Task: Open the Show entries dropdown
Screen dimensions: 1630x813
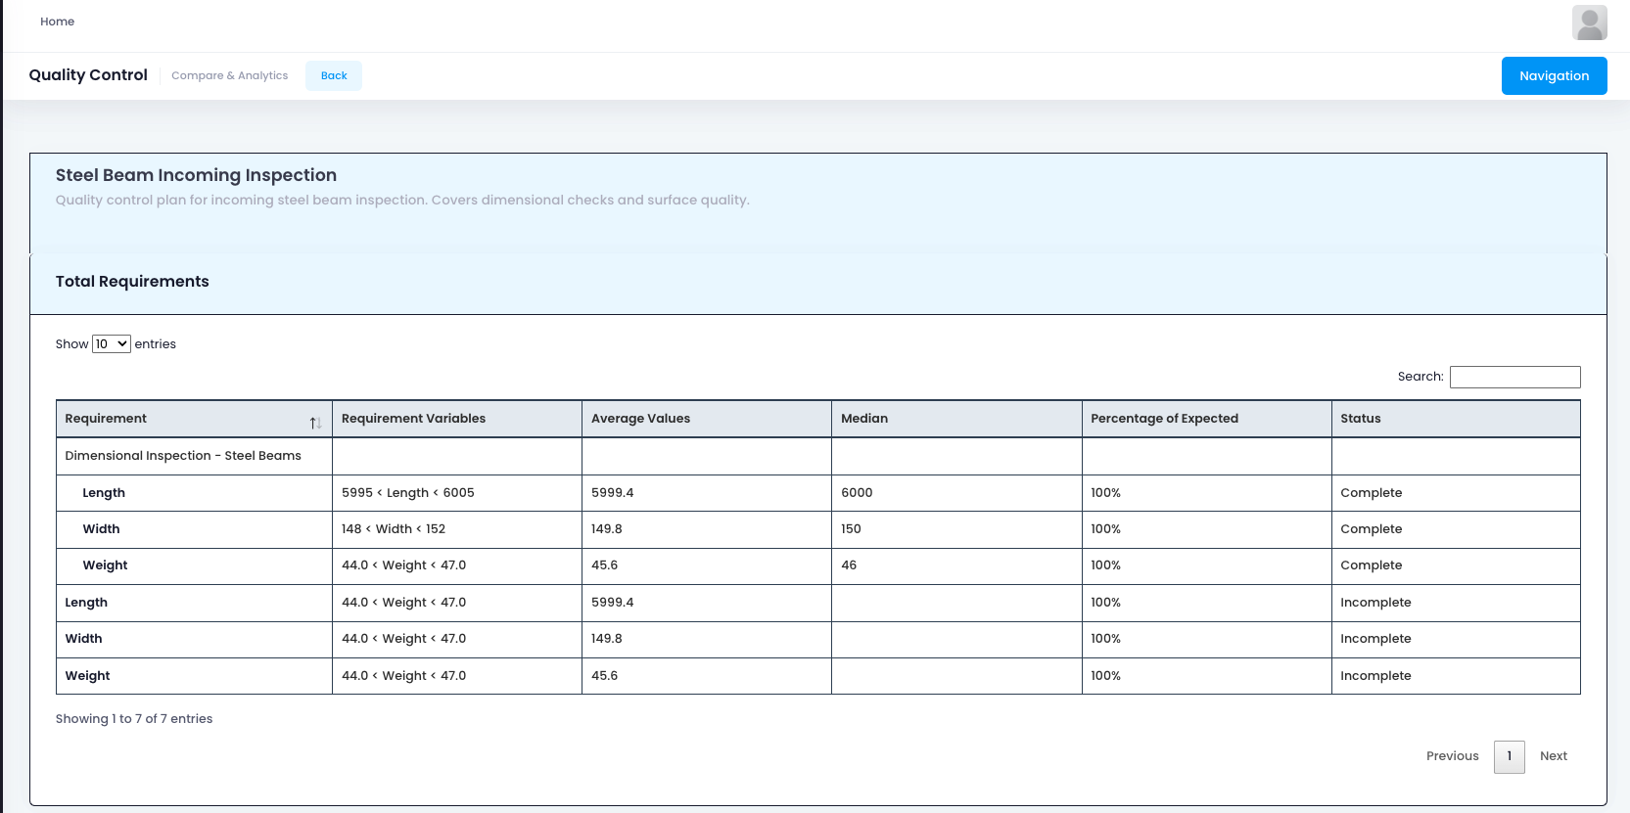Action: click(111, 344)
